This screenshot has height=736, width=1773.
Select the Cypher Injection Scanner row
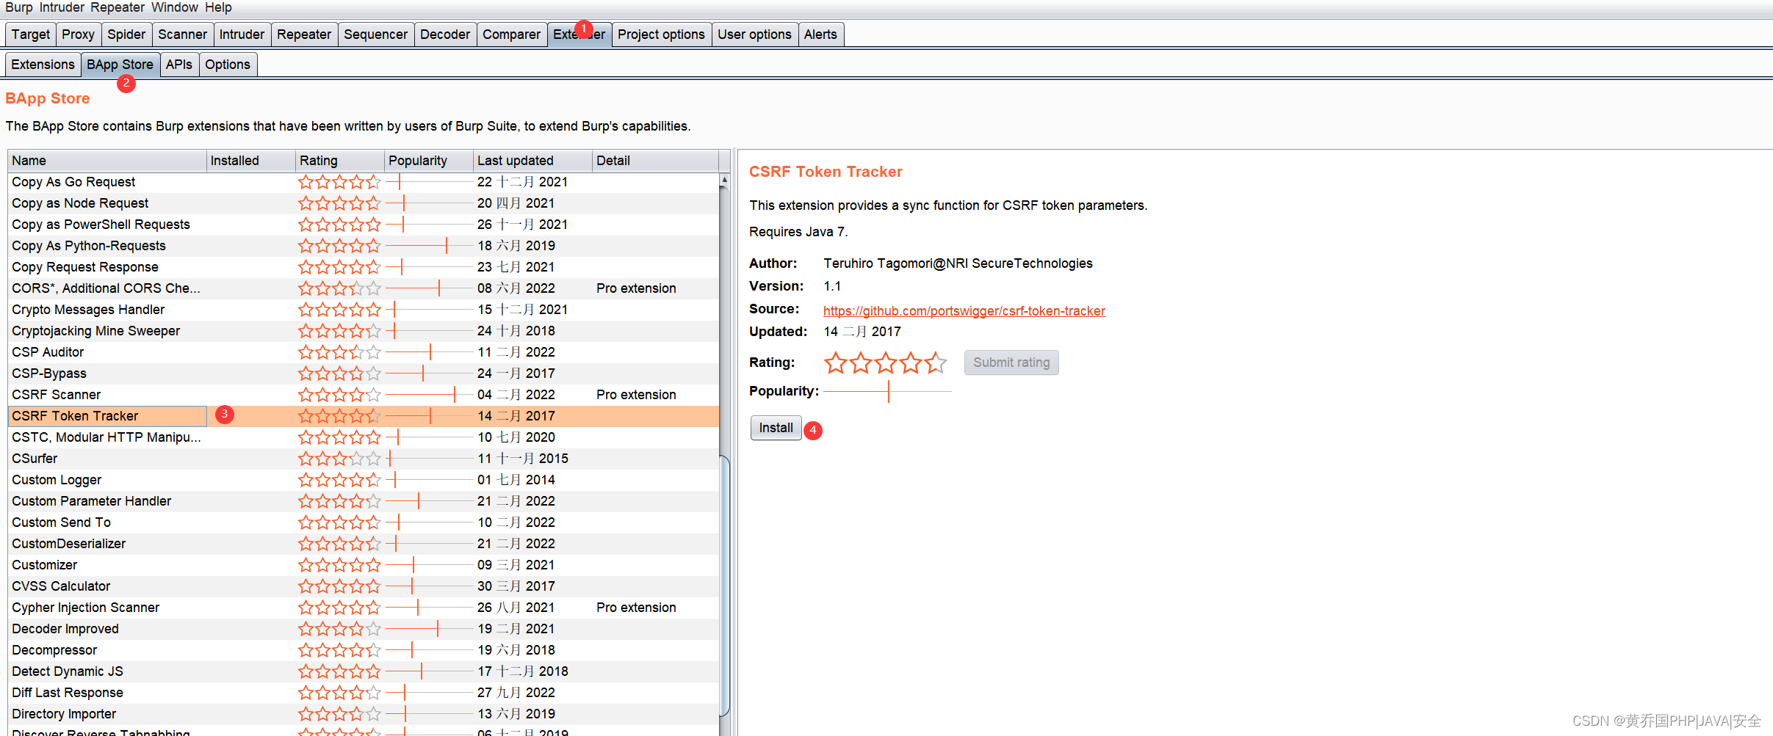point(364,608)
